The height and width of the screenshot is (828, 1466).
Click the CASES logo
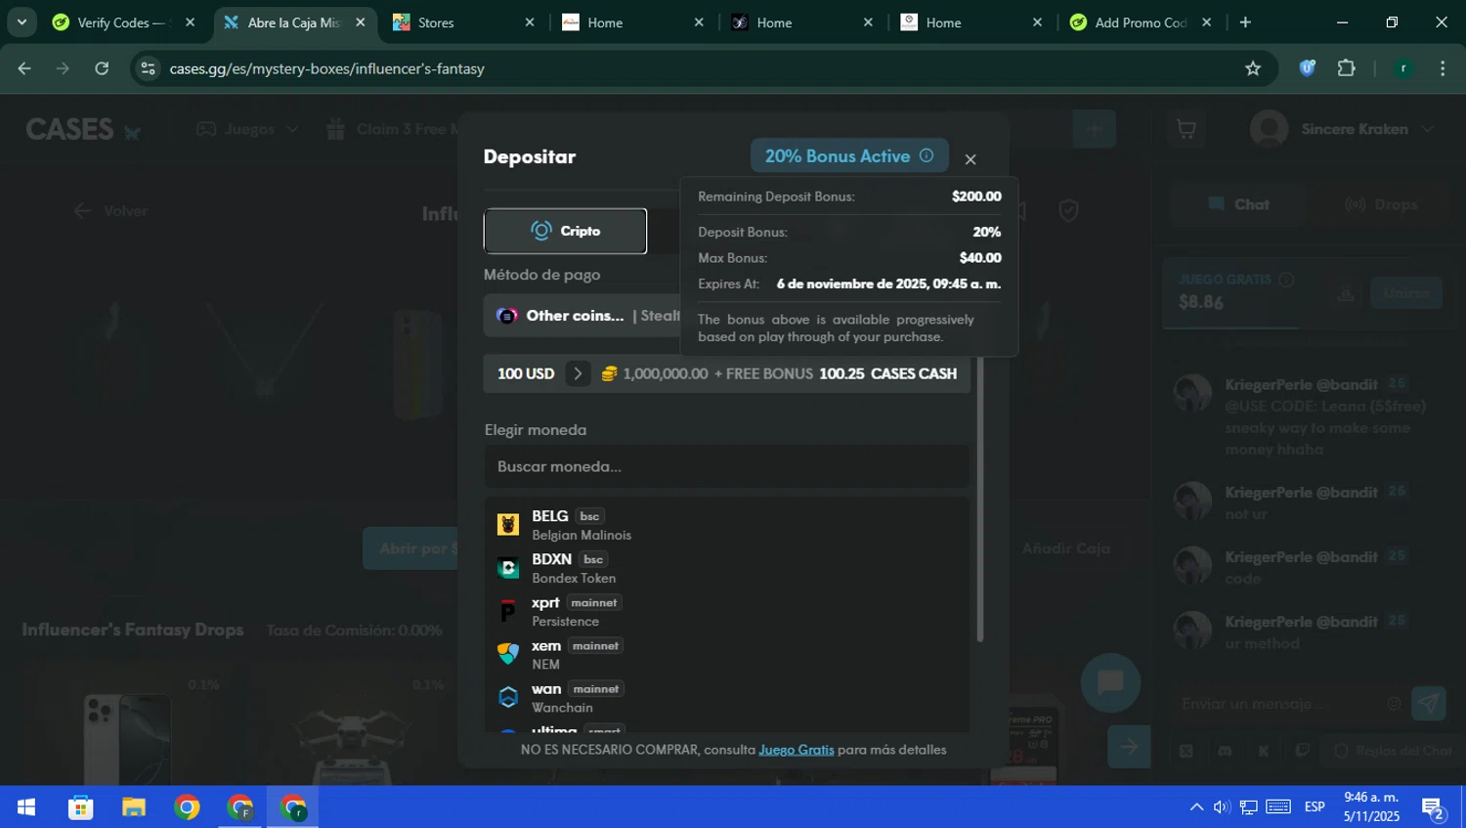click(83, 129)
